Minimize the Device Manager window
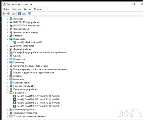Viewport: 145px width, 120px height. (125, 4)
